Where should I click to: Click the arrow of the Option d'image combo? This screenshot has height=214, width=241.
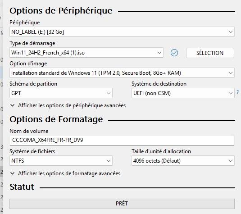tap(230, 73)
